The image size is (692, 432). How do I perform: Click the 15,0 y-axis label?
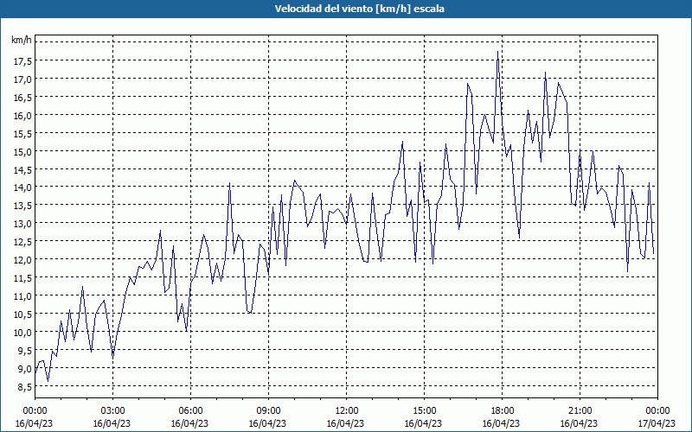point(22,152)
